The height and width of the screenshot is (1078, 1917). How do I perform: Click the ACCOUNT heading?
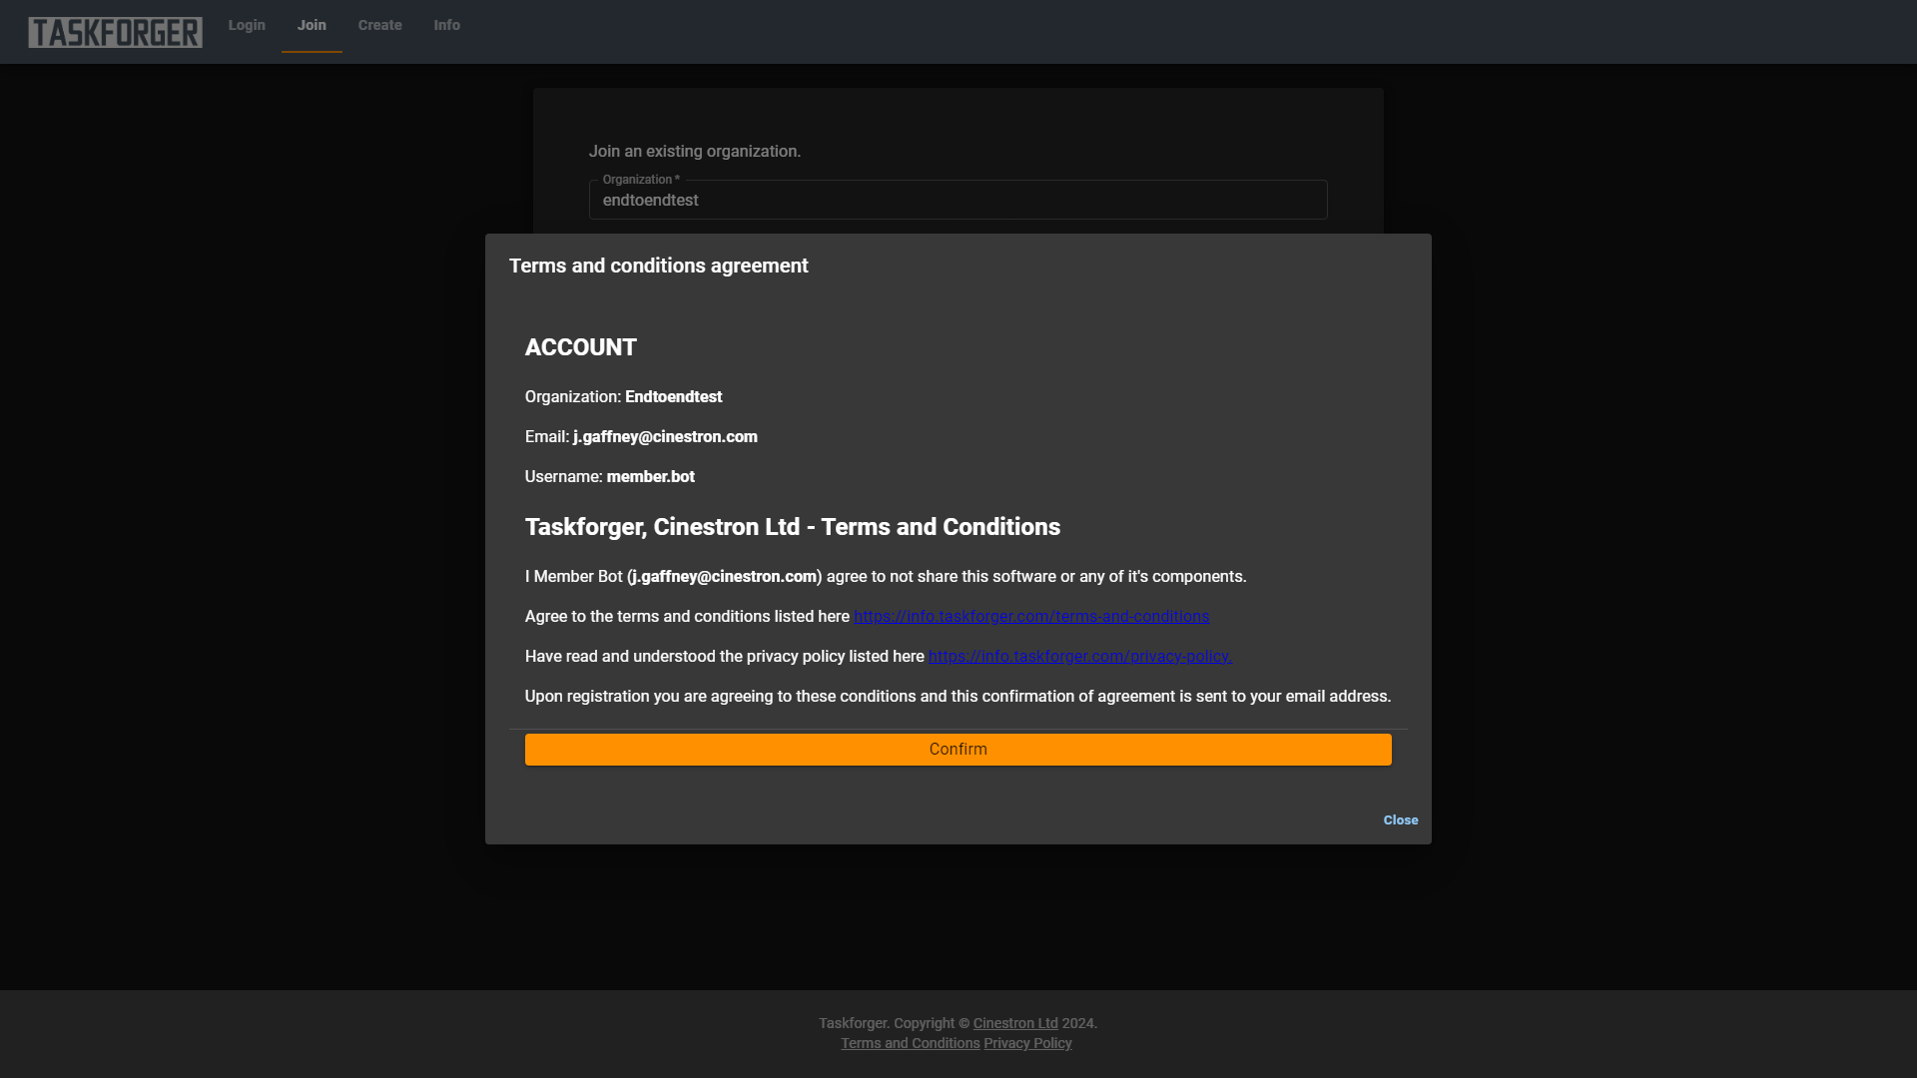[x=580, y=347]
